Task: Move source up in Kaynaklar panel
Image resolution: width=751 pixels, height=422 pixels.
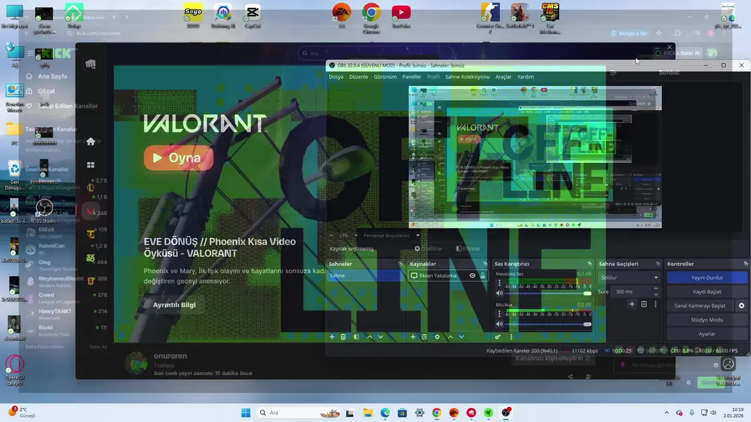Action: tap(451, 337)
